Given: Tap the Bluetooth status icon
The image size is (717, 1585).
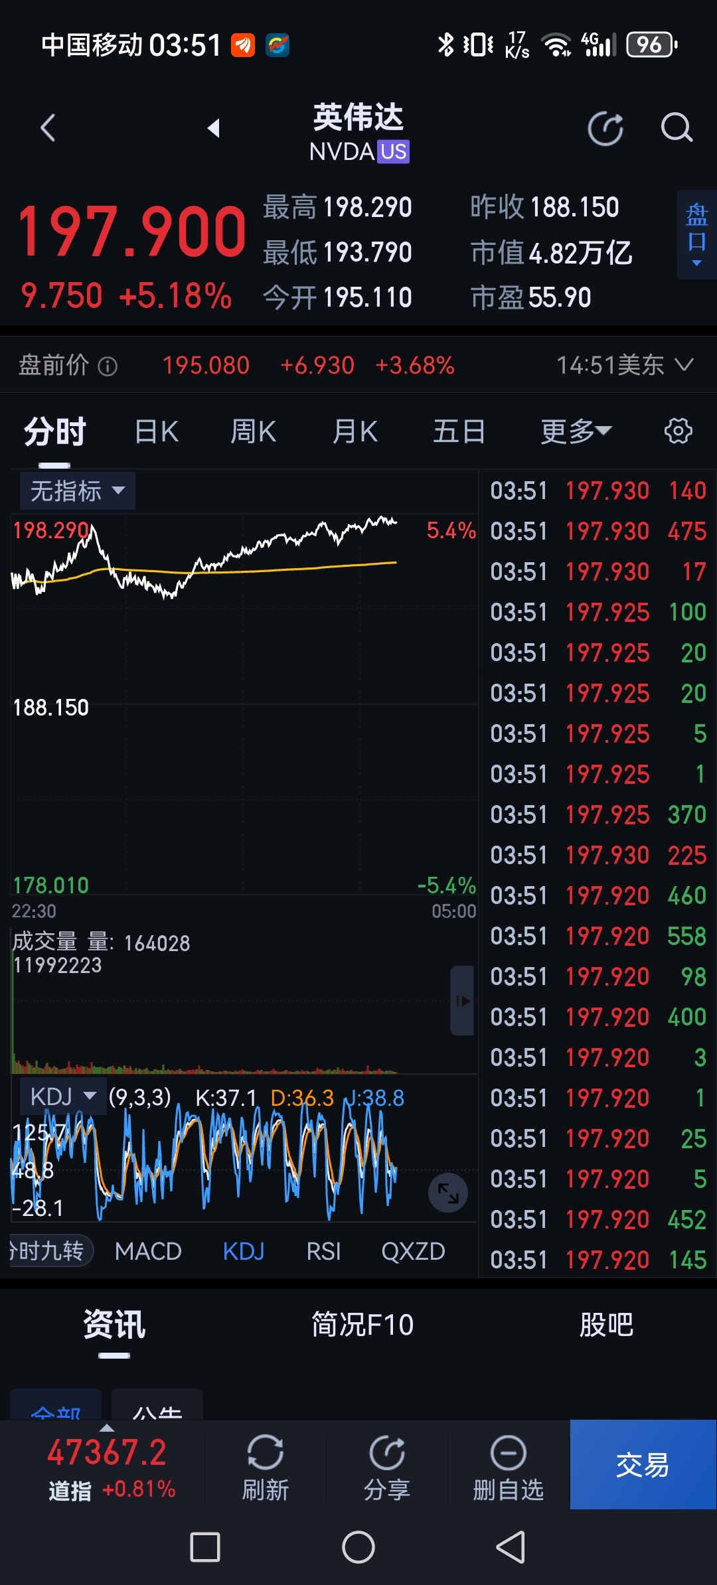Looking at the screenshot, I should [445, 44].
